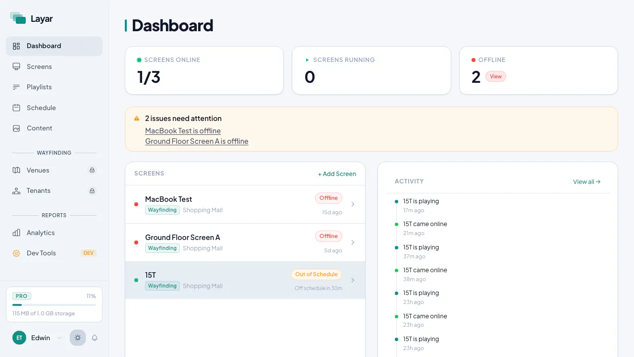The image size is (634, 357).
Task: Click the lock icon beside Venues
Action: point(92,170)
